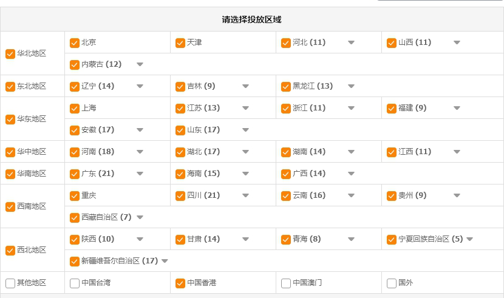504x298 pixels.
Task: Uncheck the 中国香港 checkbox
Action: pos(180,283)
